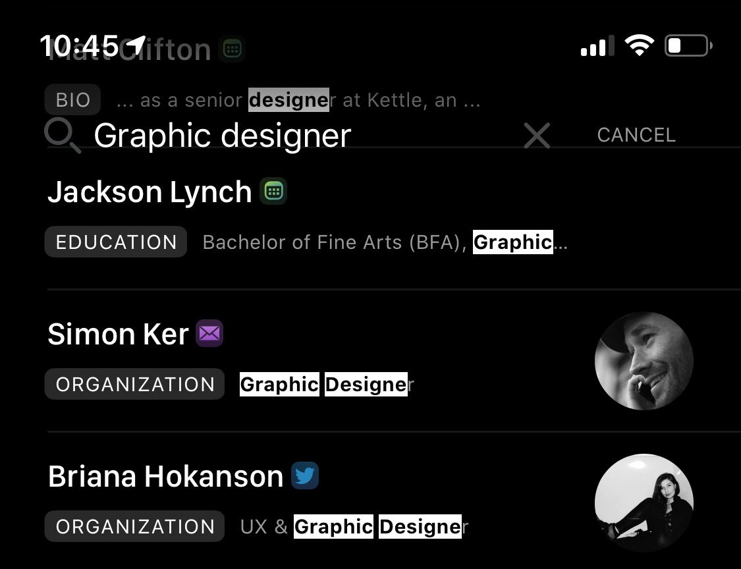The height and width of the screenshot is (569, 741).
Task: Open Briana Hokanson's profile photo
Action: coord(644,502)
